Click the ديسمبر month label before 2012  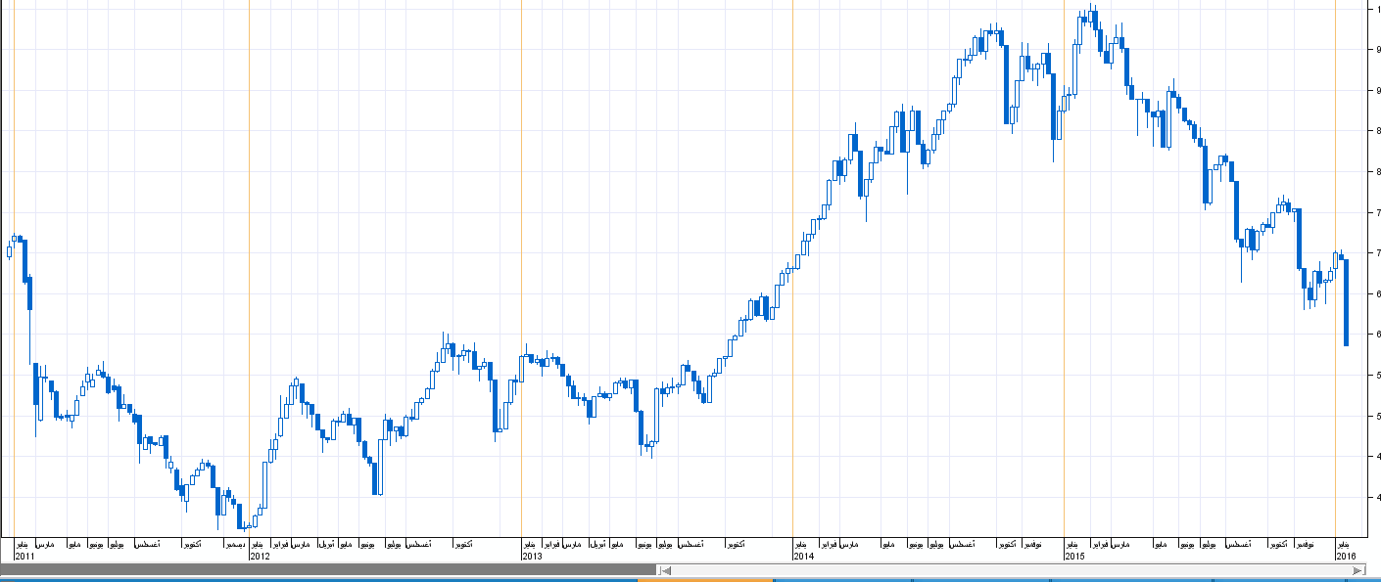(235, 544)
